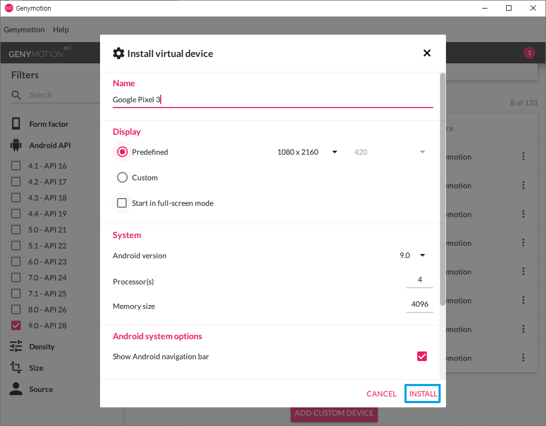Minimize the Genymotion window
This screenshot has width=546, height=426.
484,8
